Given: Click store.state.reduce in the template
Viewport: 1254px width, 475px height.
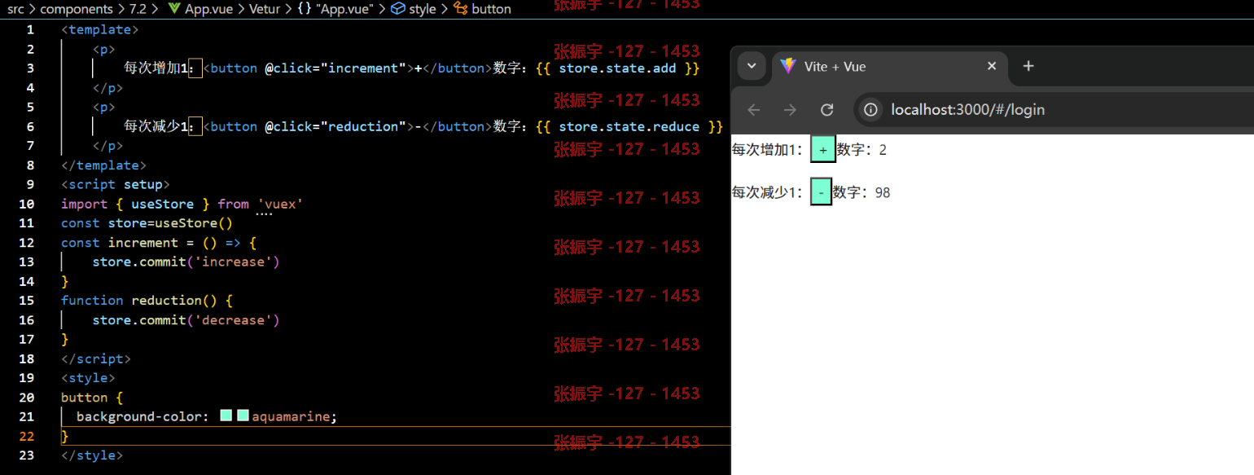Looking at the screenshot, I should [x=629, y=126].
